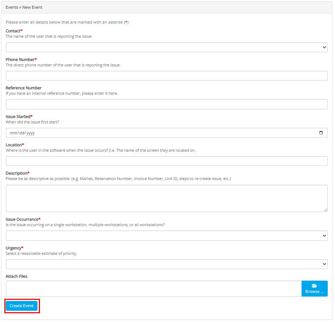The width and height of the screenshot is (335, 322).
Task: Click the Description field label
Action: coord(17,173)
